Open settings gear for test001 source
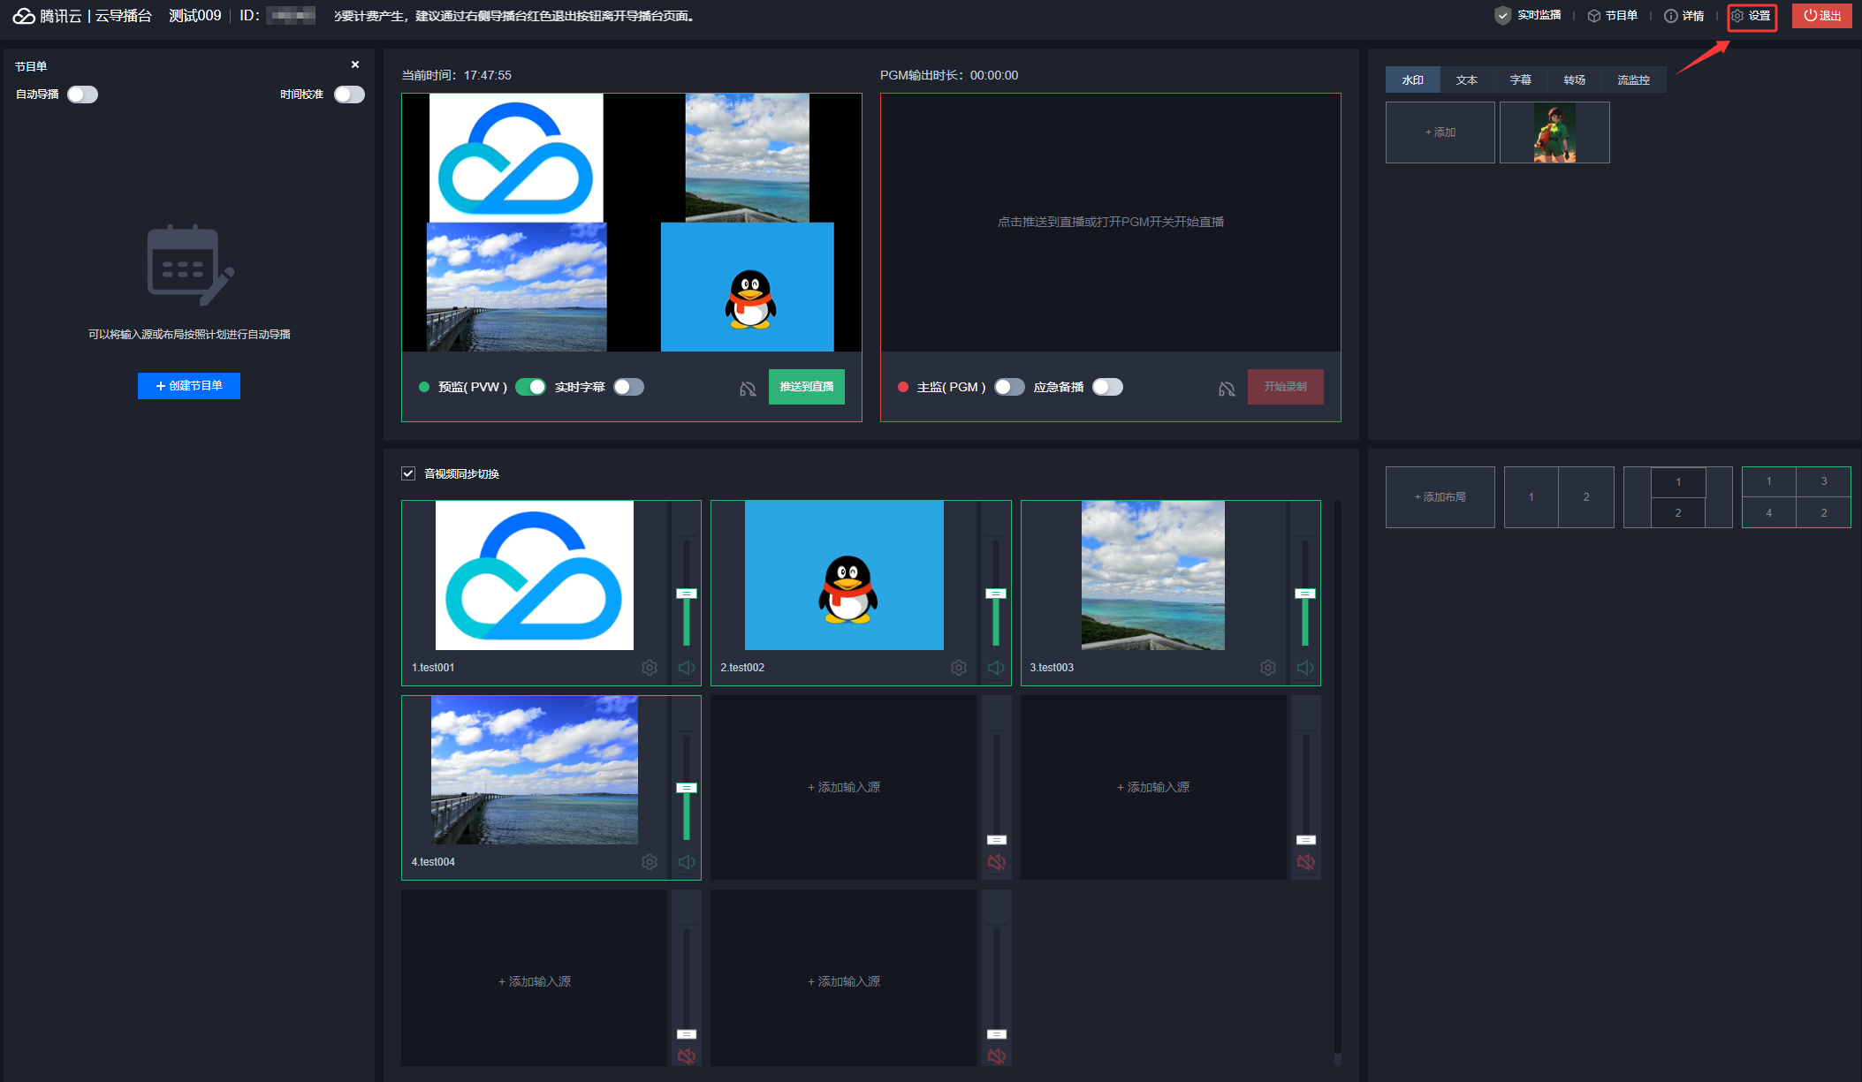1862x1082 pixels. [650, 668]
